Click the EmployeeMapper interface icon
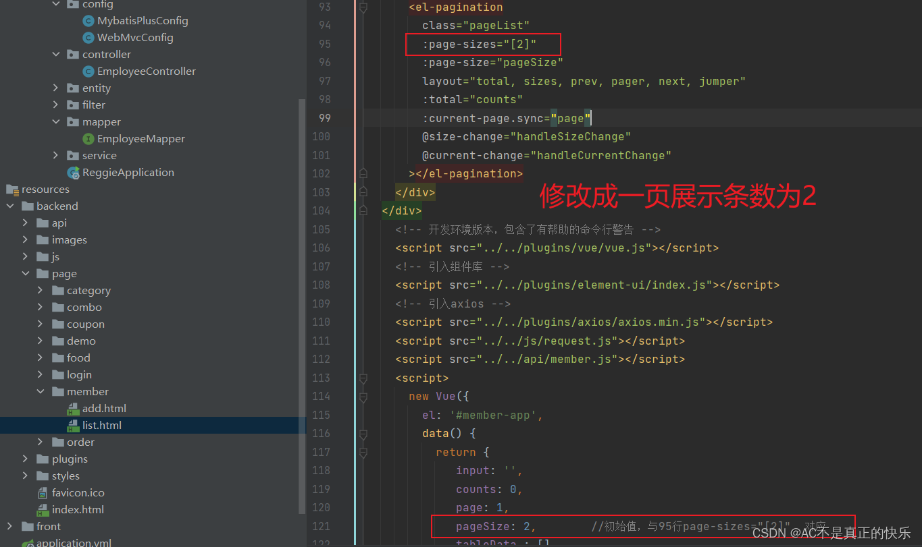Screen dimensions: 922x547 [88, 139]
